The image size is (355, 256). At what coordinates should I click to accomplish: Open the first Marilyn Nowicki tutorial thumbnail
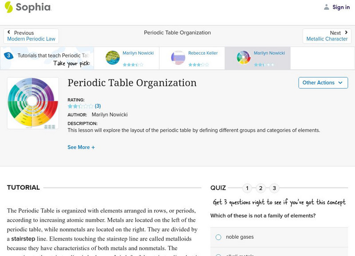click(x=113, y=58)
